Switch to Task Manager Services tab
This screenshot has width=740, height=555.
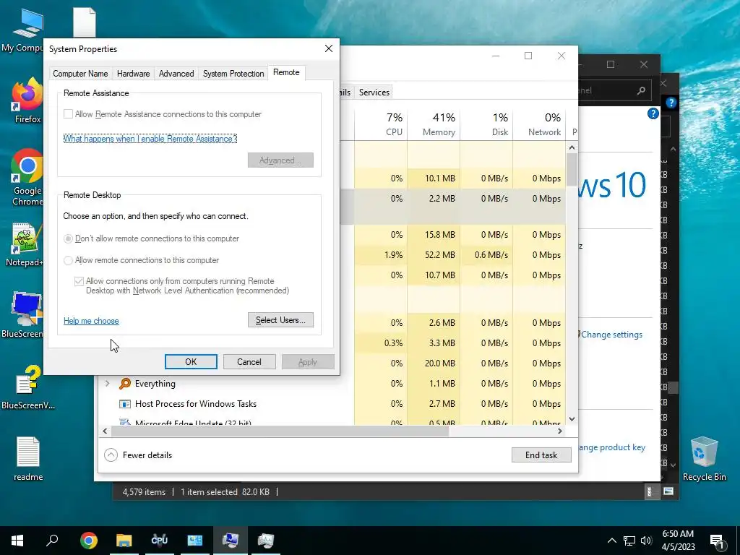click(x=374, y=92)
